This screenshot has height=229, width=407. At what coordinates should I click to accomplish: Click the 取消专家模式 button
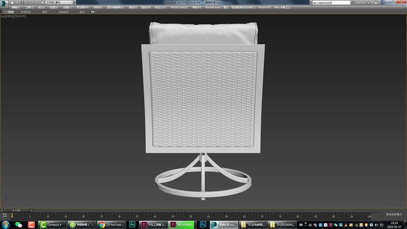coord(394,214)
